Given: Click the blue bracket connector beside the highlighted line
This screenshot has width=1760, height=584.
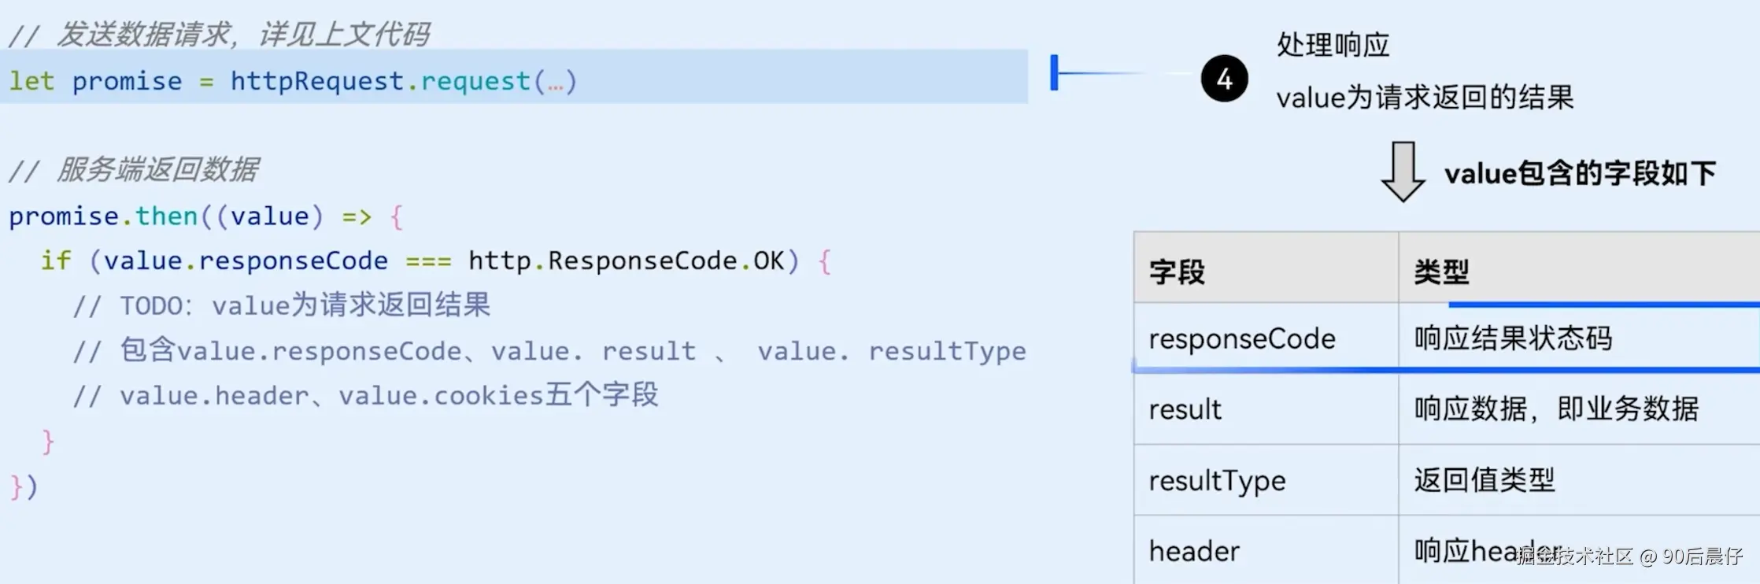Looking at the screenshot, I should (1056, 73).
